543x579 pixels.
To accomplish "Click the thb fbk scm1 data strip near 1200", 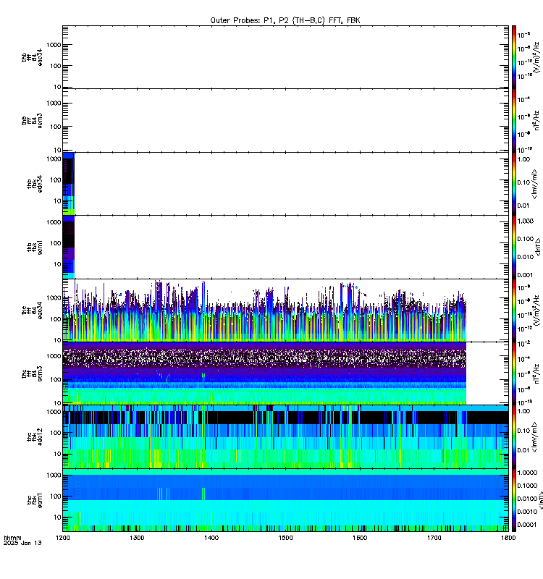I will pyautogui.click(x=68, y=247).
